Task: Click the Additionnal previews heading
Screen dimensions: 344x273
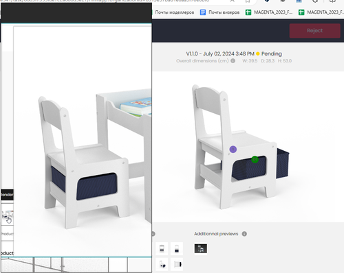Action: (216, 234)
